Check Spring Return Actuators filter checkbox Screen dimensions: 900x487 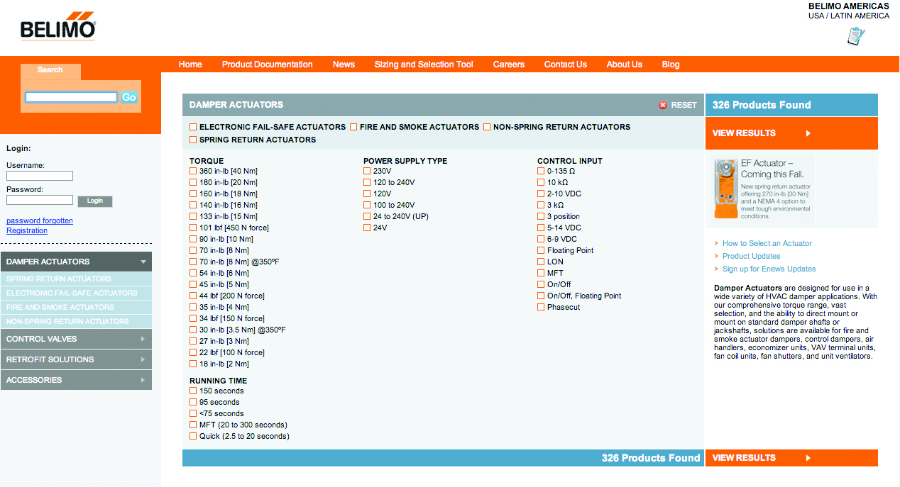[193, 140]
